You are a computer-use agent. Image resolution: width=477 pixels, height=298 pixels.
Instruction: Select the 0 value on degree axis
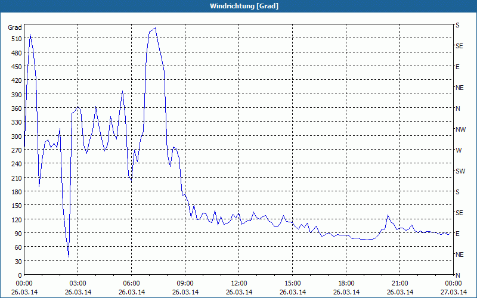(x=20, y=275)
